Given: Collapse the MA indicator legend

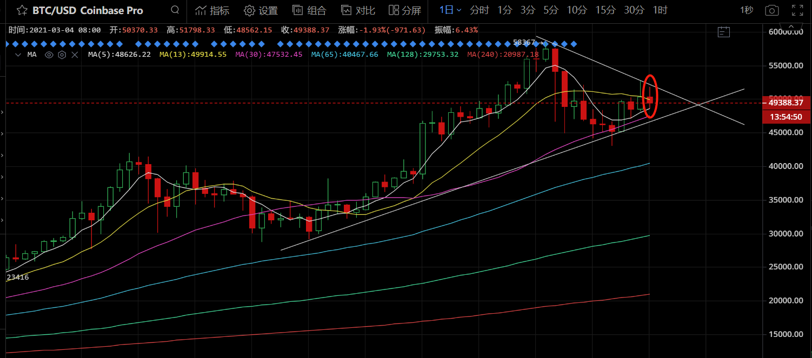Looking at the screenshot, I should point(18,55).
